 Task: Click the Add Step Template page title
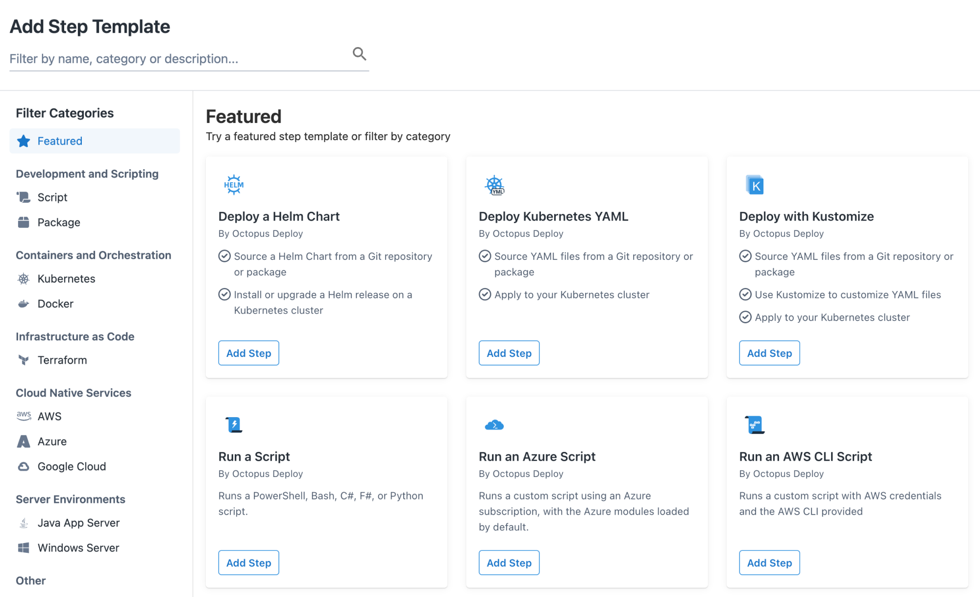(x=90, y=26)
